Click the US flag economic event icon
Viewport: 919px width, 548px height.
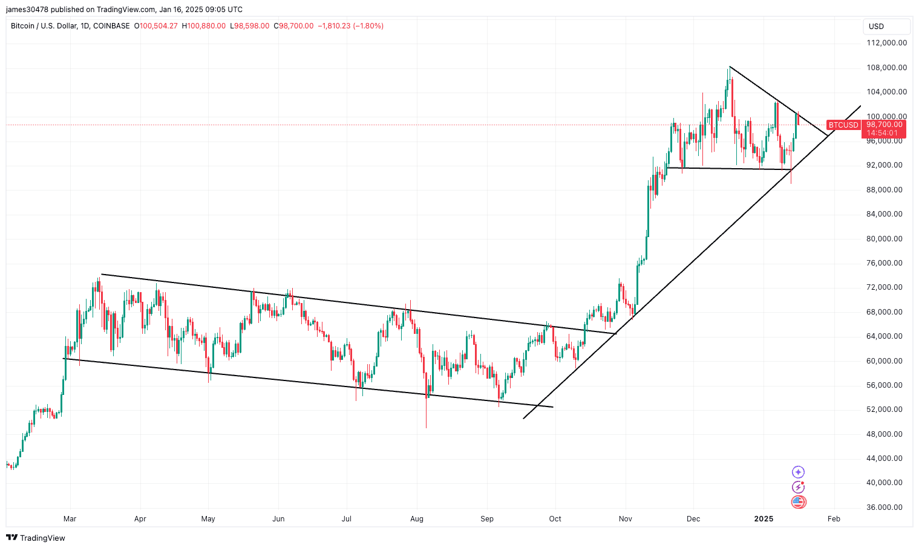point(798,502)
